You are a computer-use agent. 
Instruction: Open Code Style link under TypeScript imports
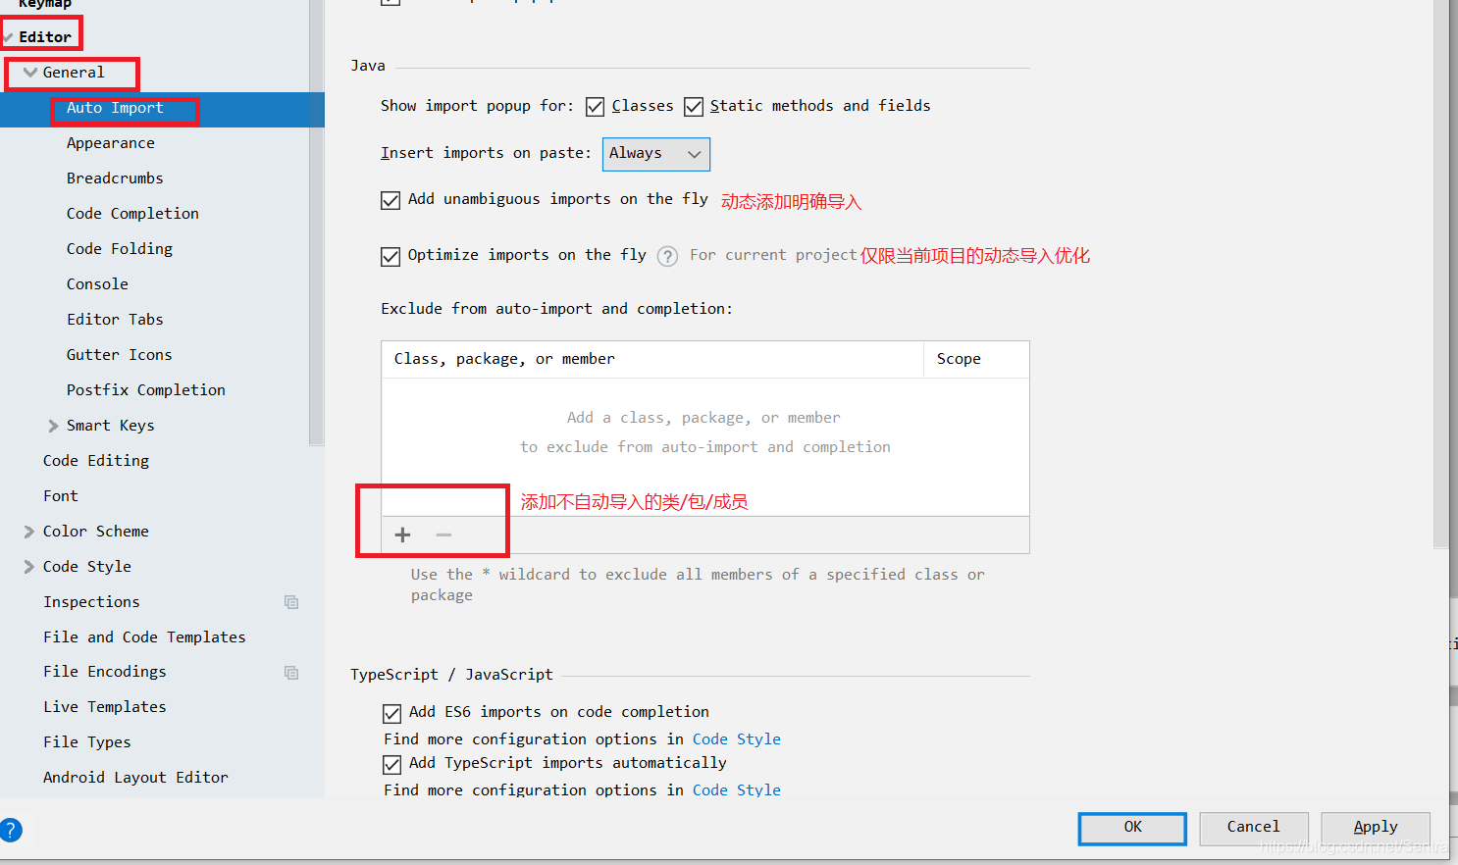coord(737,790)
